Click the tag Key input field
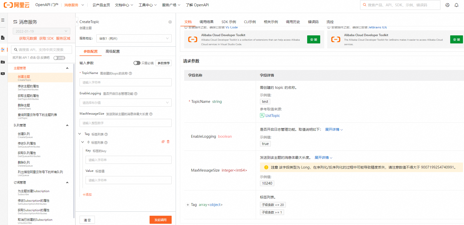464x225 pixels. 128,160
